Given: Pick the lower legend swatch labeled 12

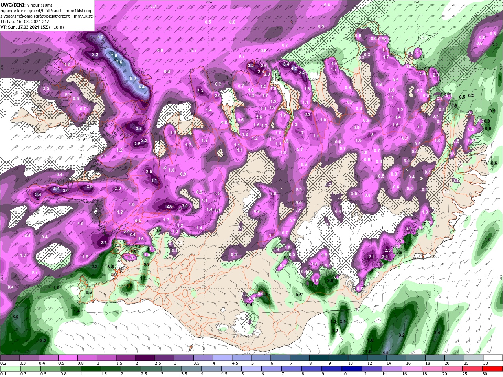Looking at the screenshot, I should tap(371, 369).
